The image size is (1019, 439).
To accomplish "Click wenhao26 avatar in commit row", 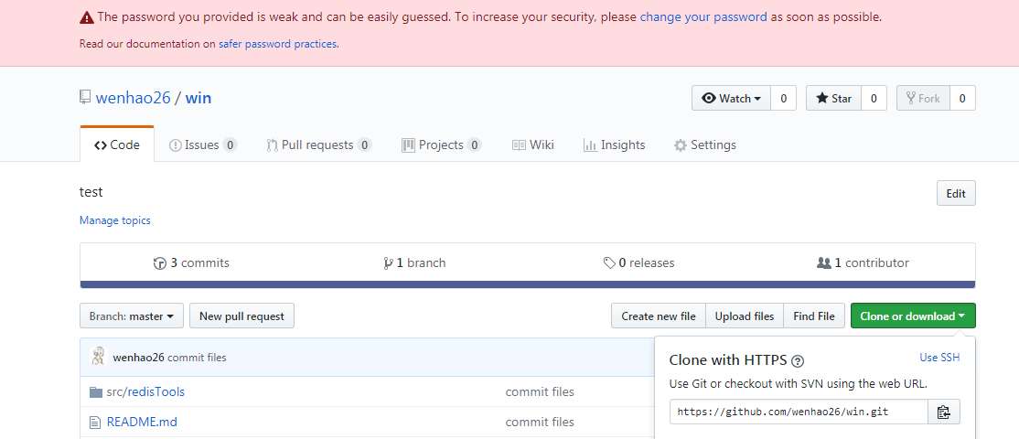I will click(x=98, y=357).
